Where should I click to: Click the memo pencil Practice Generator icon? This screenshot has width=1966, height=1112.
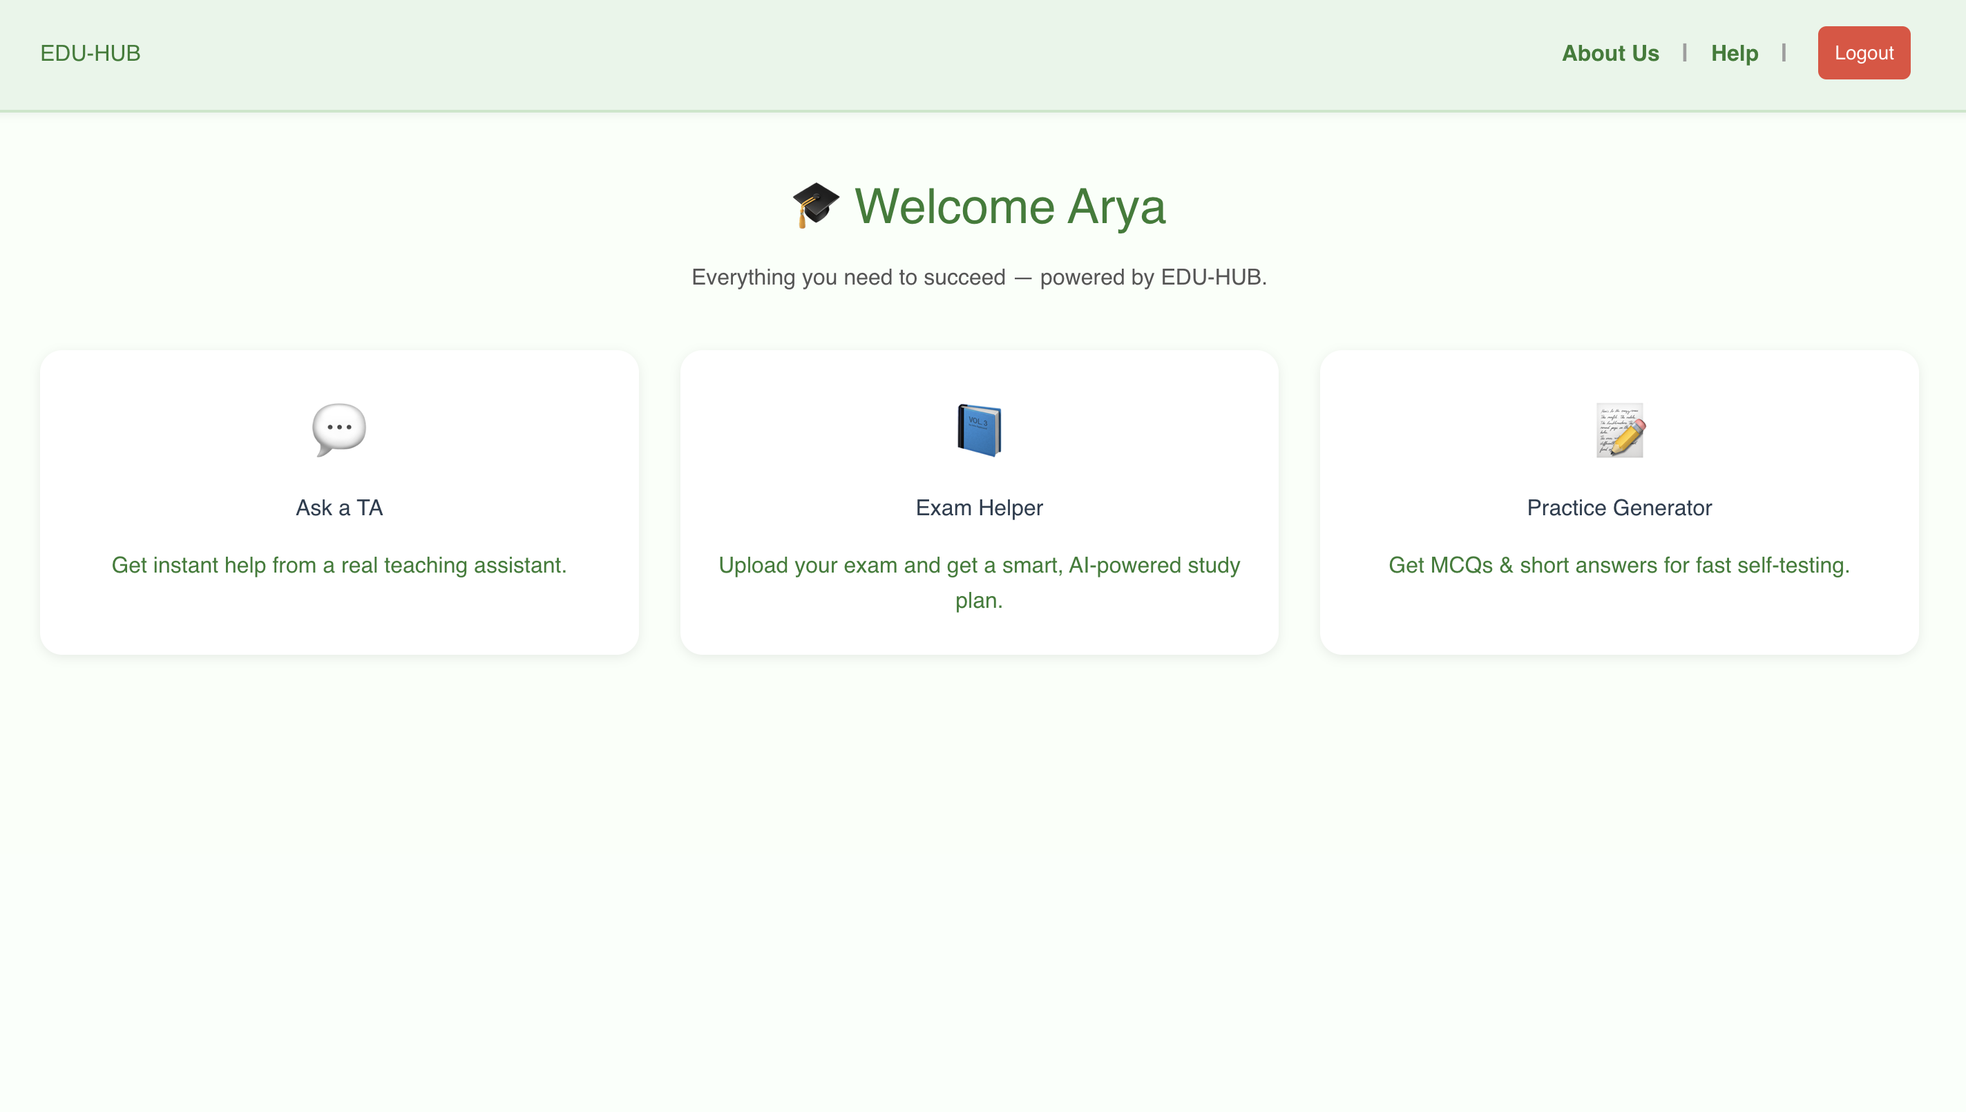pos(1619,430)
